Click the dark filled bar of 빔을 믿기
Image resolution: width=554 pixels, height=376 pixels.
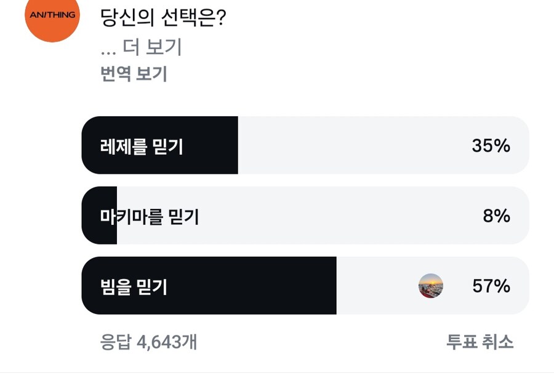coord(259,286)
